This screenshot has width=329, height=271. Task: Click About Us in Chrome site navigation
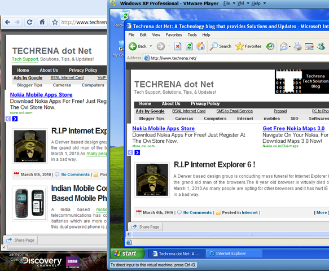coord(49,71)
